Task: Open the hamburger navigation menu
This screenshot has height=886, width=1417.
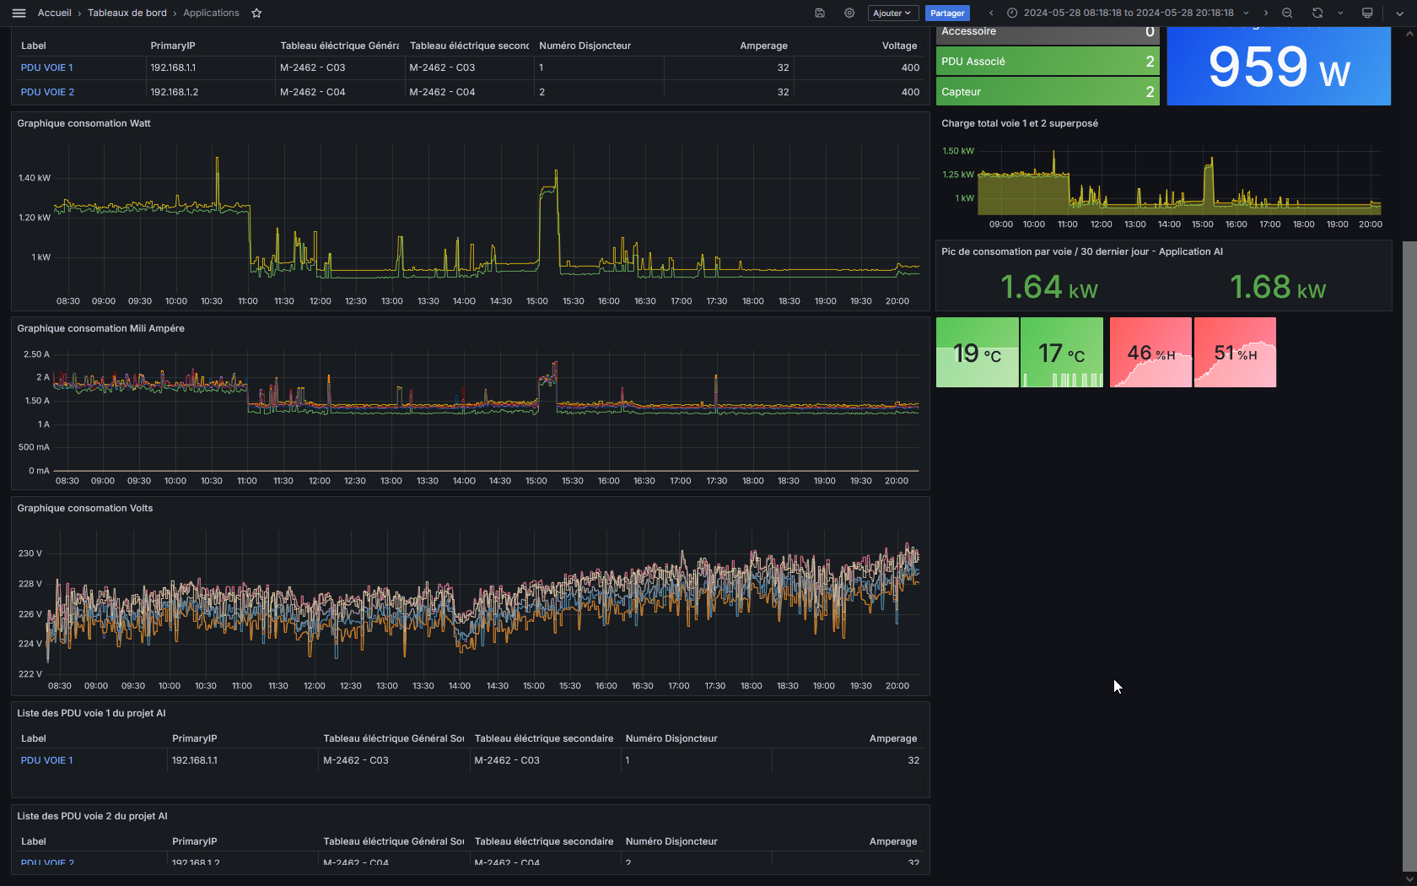Action: click(19, 13)
